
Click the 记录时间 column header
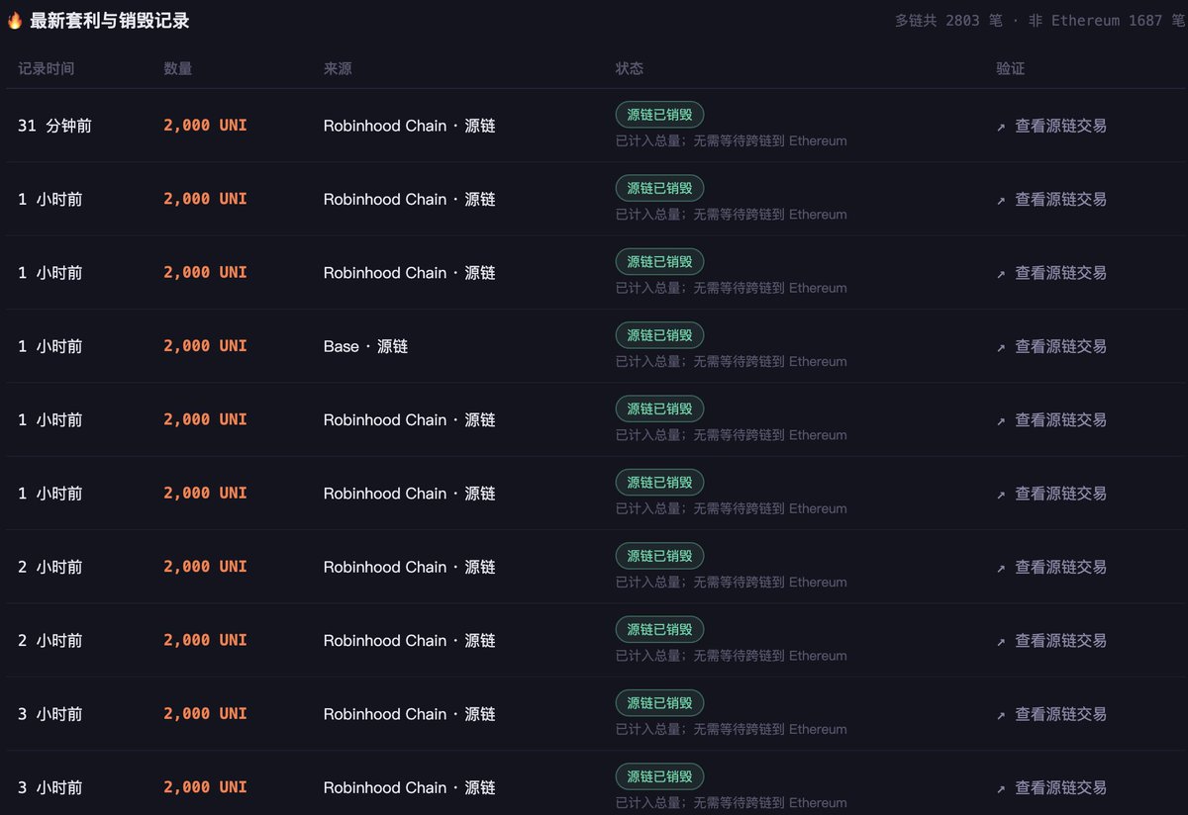click(46, 69)
